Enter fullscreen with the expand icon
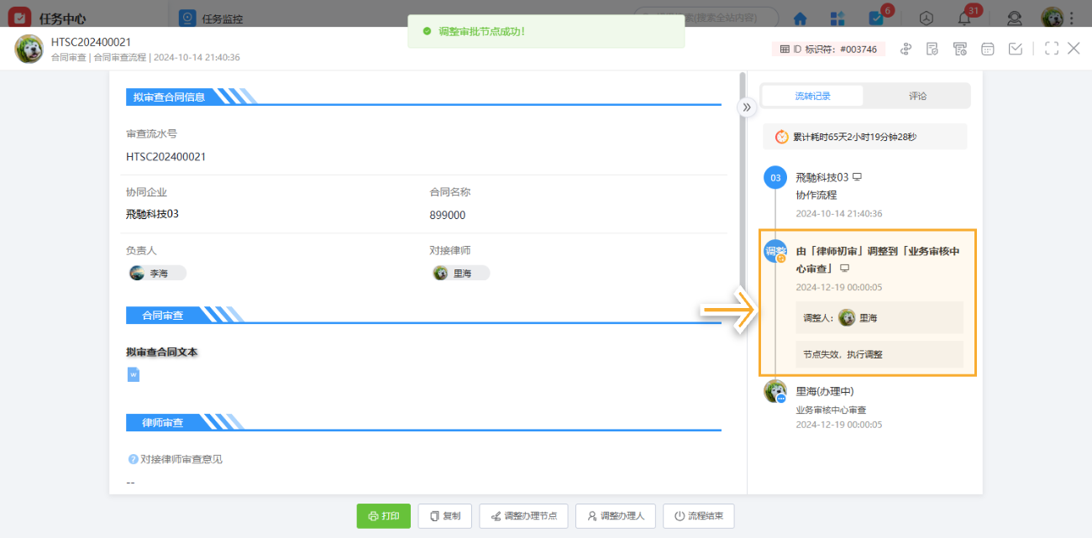1092x538 pixels. (1051, 49)
